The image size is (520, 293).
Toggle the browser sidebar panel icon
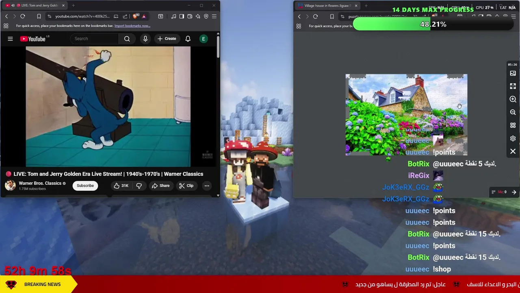tap(182, 16)
